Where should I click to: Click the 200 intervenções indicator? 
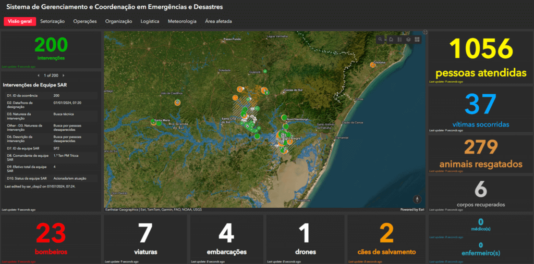(x=51, y=49)
